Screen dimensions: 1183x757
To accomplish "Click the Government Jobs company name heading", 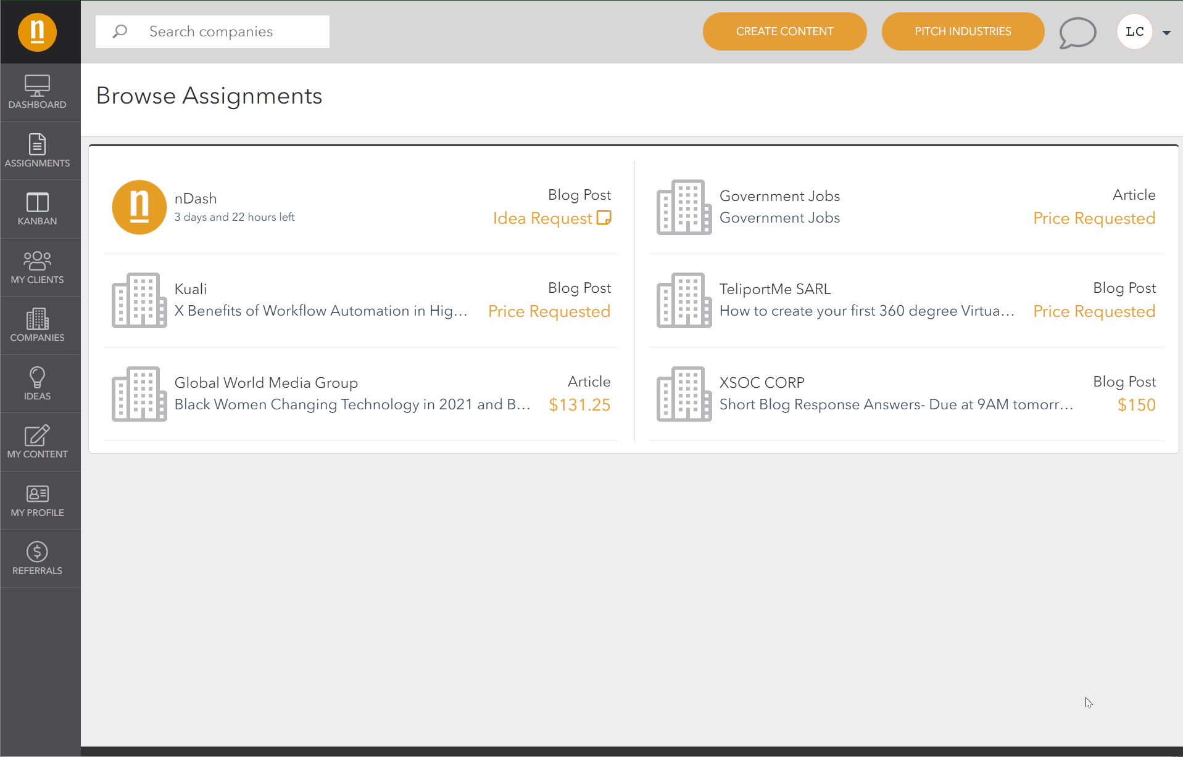I will click(780, 196).
